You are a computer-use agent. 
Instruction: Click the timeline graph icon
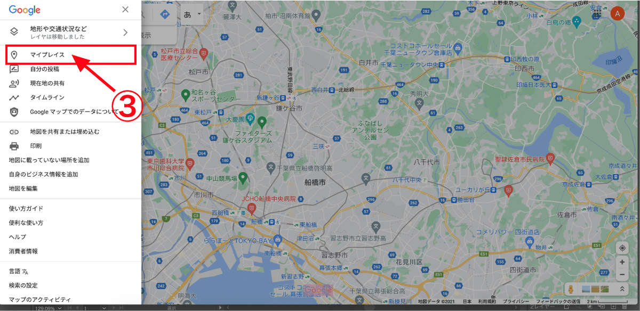pos(14,97)
